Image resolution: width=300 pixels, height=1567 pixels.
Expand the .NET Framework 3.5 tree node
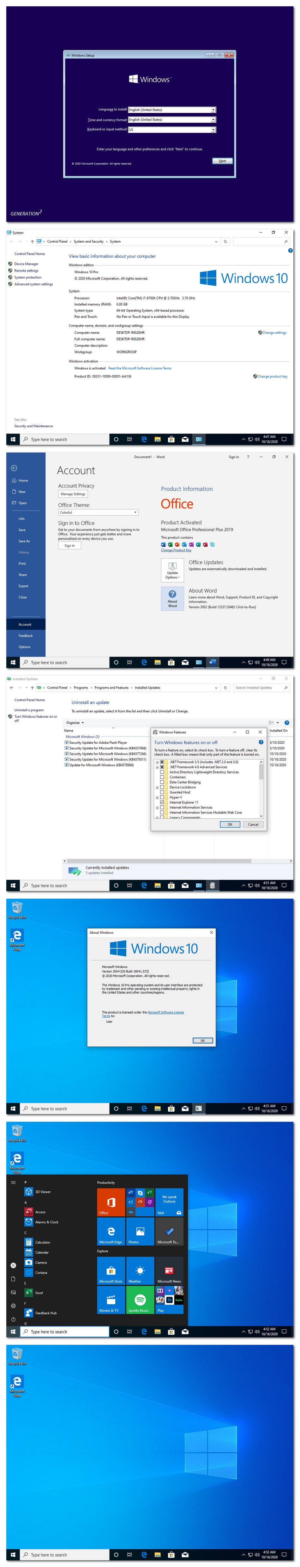[x=157, y=762]
